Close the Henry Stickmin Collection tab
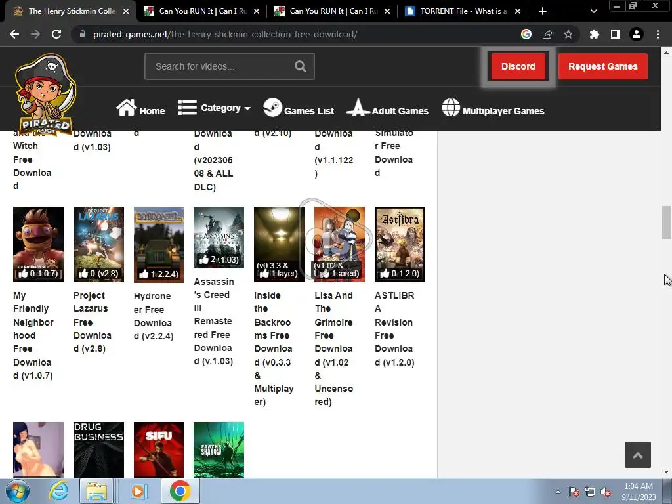The image size is (672, 504). coord(126,11)
